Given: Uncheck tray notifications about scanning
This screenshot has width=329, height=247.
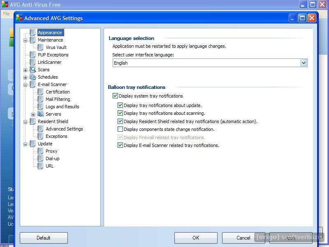Looking at the screenshot, I should [120, 113].
